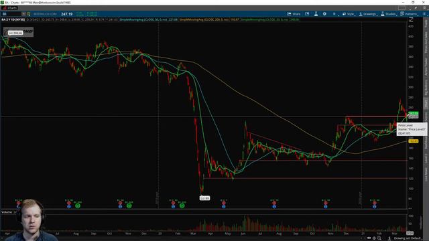Click the maximize chart arrows icon

tap(411, 19)
